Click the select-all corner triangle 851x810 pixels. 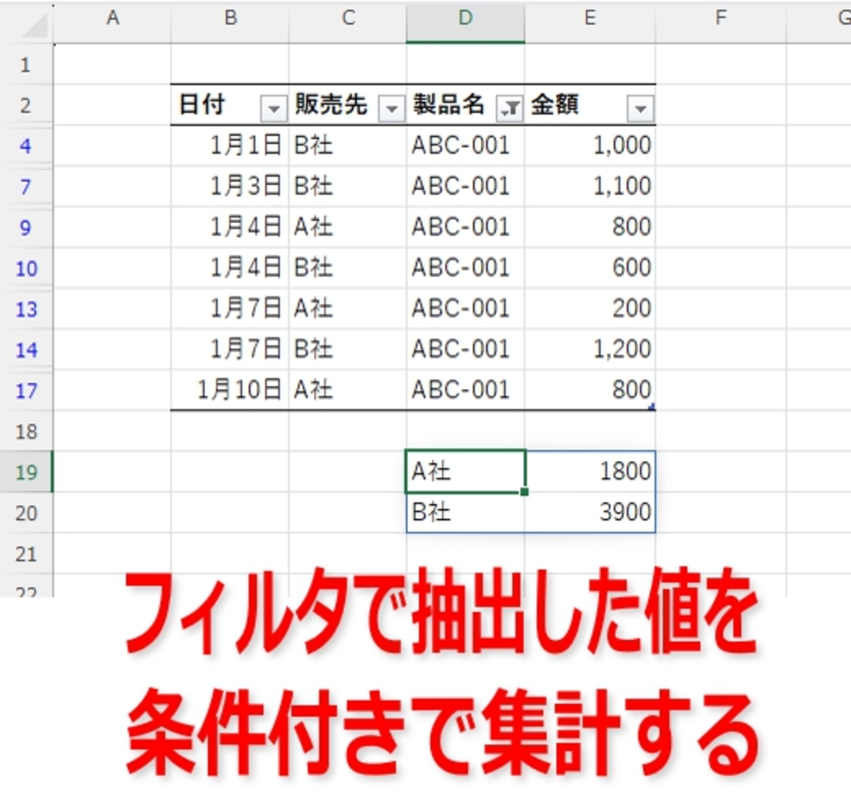point(34,26)
